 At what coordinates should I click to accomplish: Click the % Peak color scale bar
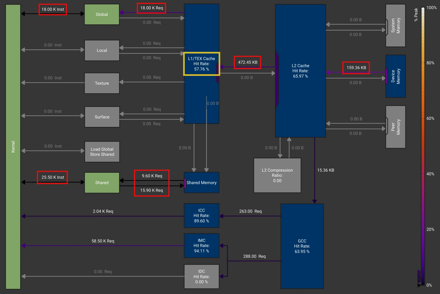pyautogui.click(x=423, y=146)
